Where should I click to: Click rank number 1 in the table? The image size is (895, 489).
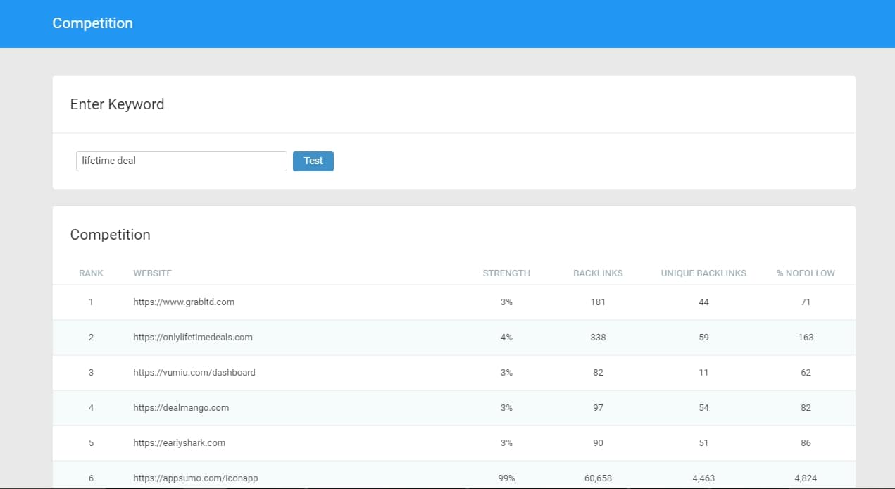pos(91,302)
